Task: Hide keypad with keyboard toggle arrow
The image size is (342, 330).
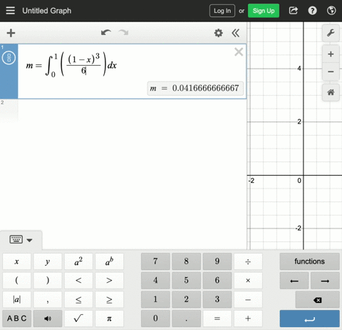Action: click(21, 240)
